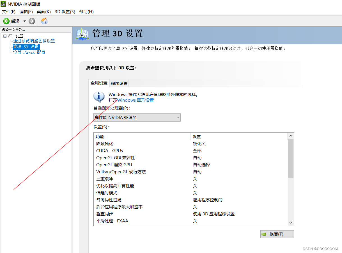Select 通过预览调整图像设置 in task tree
342x253 pixels.
(x=34, y=41)
